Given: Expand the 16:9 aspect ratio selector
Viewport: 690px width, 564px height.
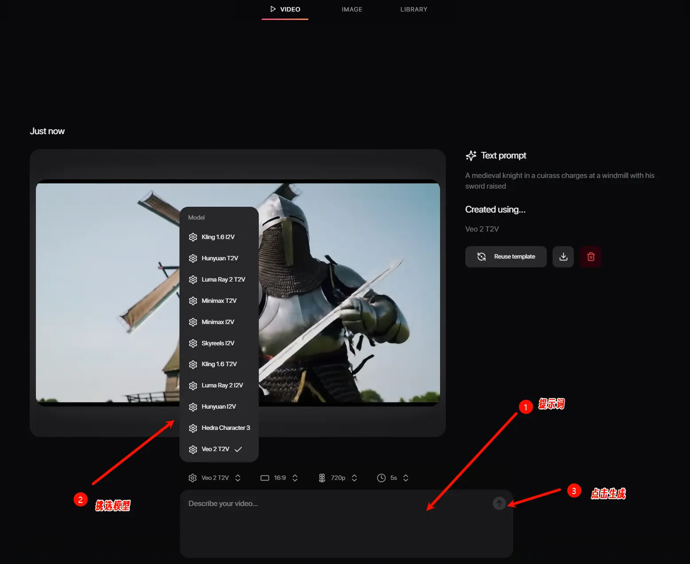Looking at the screenshot, I should tap(280, 478).
